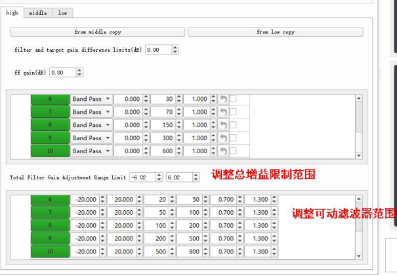Switch to the low tab
The width and height of the screenshot is (397, 275).
(63, 12)
